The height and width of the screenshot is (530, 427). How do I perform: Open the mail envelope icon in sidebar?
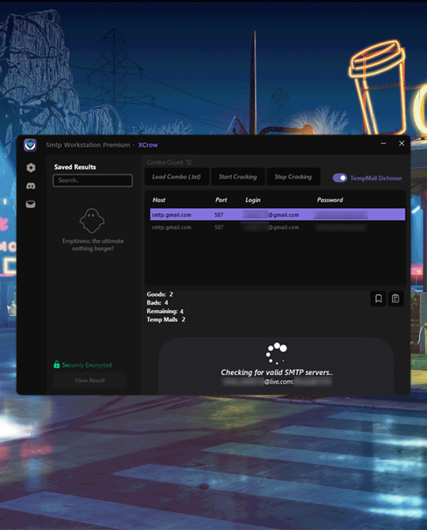[31, 204]
